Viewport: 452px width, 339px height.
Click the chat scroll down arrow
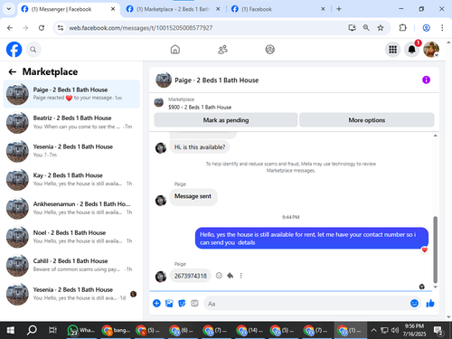click(x=435, y=287)
